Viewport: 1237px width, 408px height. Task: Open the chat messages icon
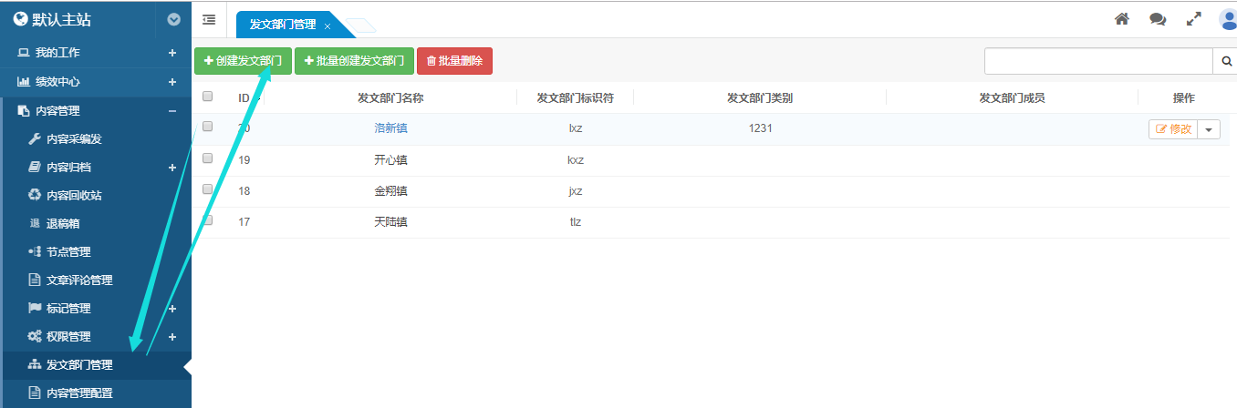pos(1158,19)
